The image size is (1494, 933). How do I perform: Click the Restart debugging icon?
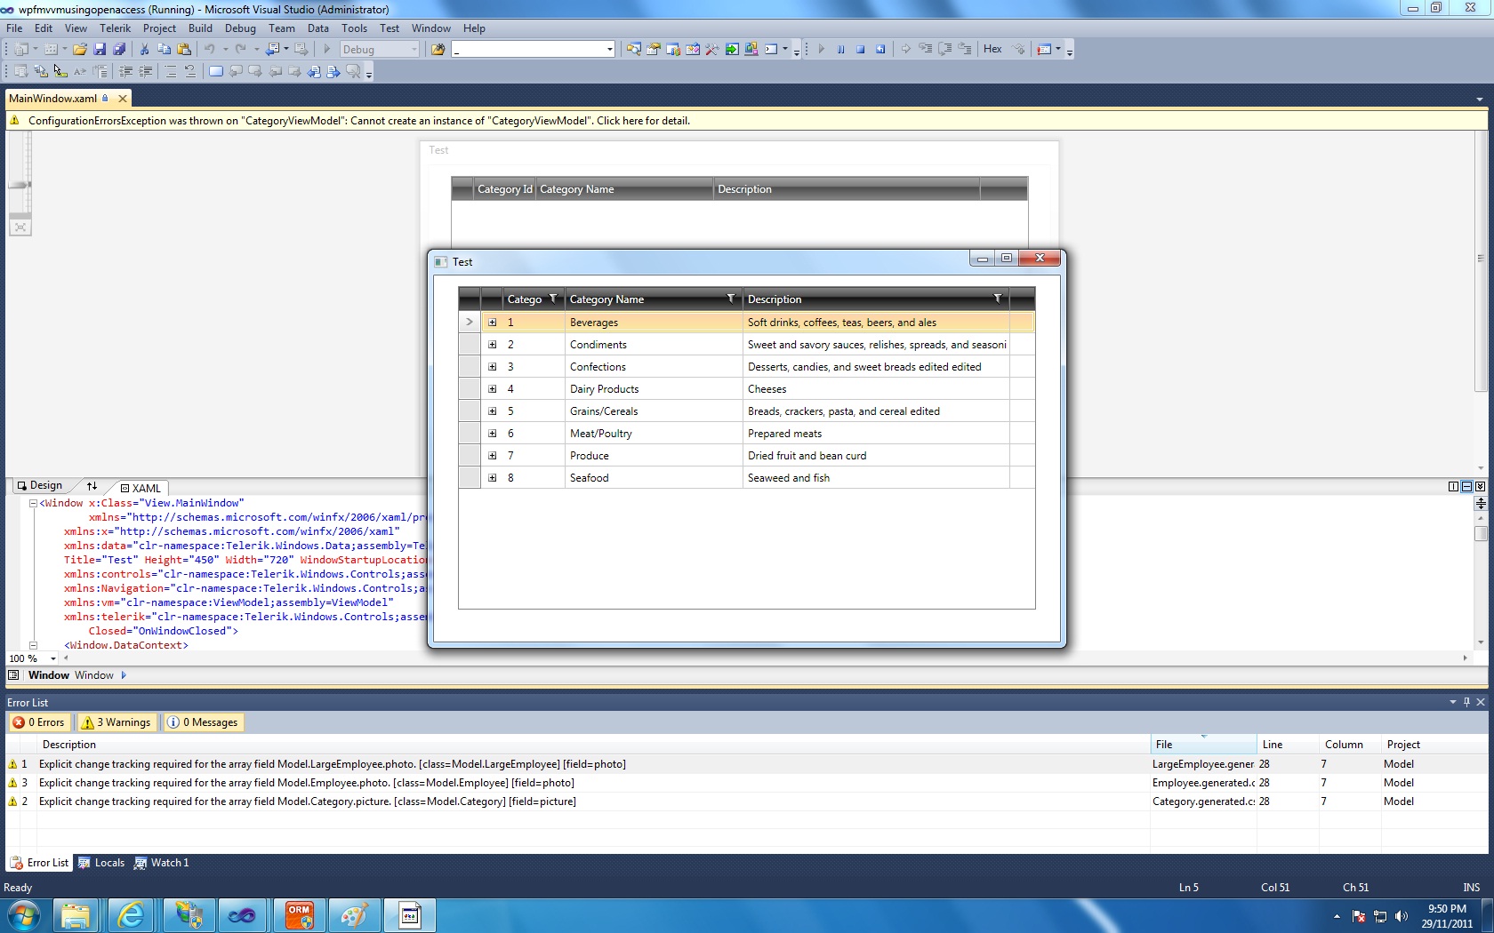[880, 50]
